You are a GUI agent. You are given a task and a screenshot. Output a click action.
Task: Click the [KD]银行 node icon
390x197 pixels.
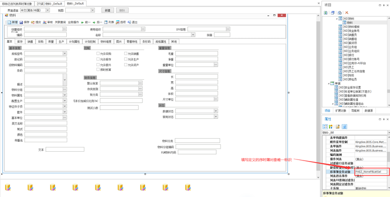[x=340, y=55]
